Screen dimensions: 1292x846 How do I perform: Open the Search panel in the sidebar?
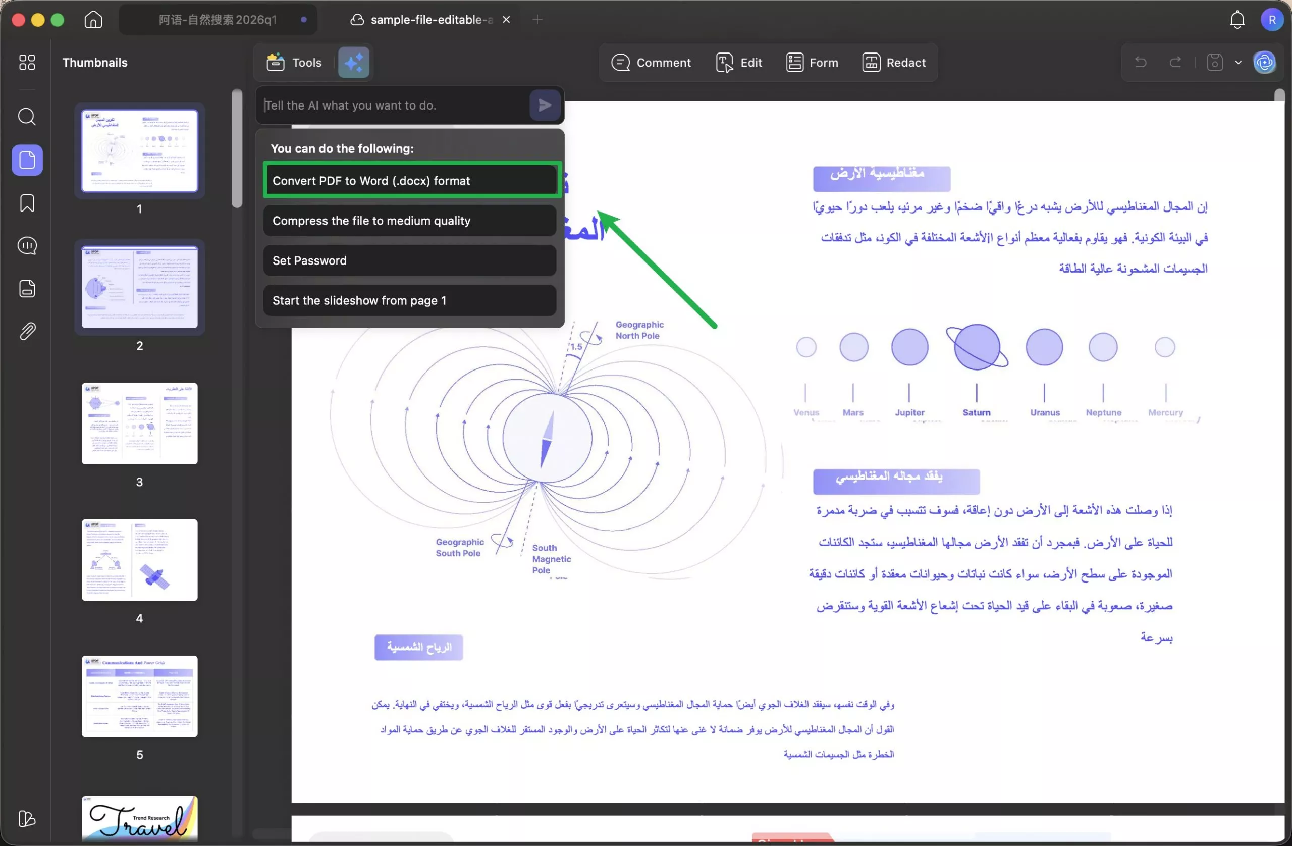(x=27, y=117)
